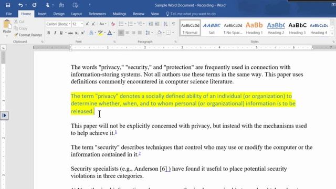Switch to the View tab
This screenshot has width=336, height=189.
(x=155, y=14)
